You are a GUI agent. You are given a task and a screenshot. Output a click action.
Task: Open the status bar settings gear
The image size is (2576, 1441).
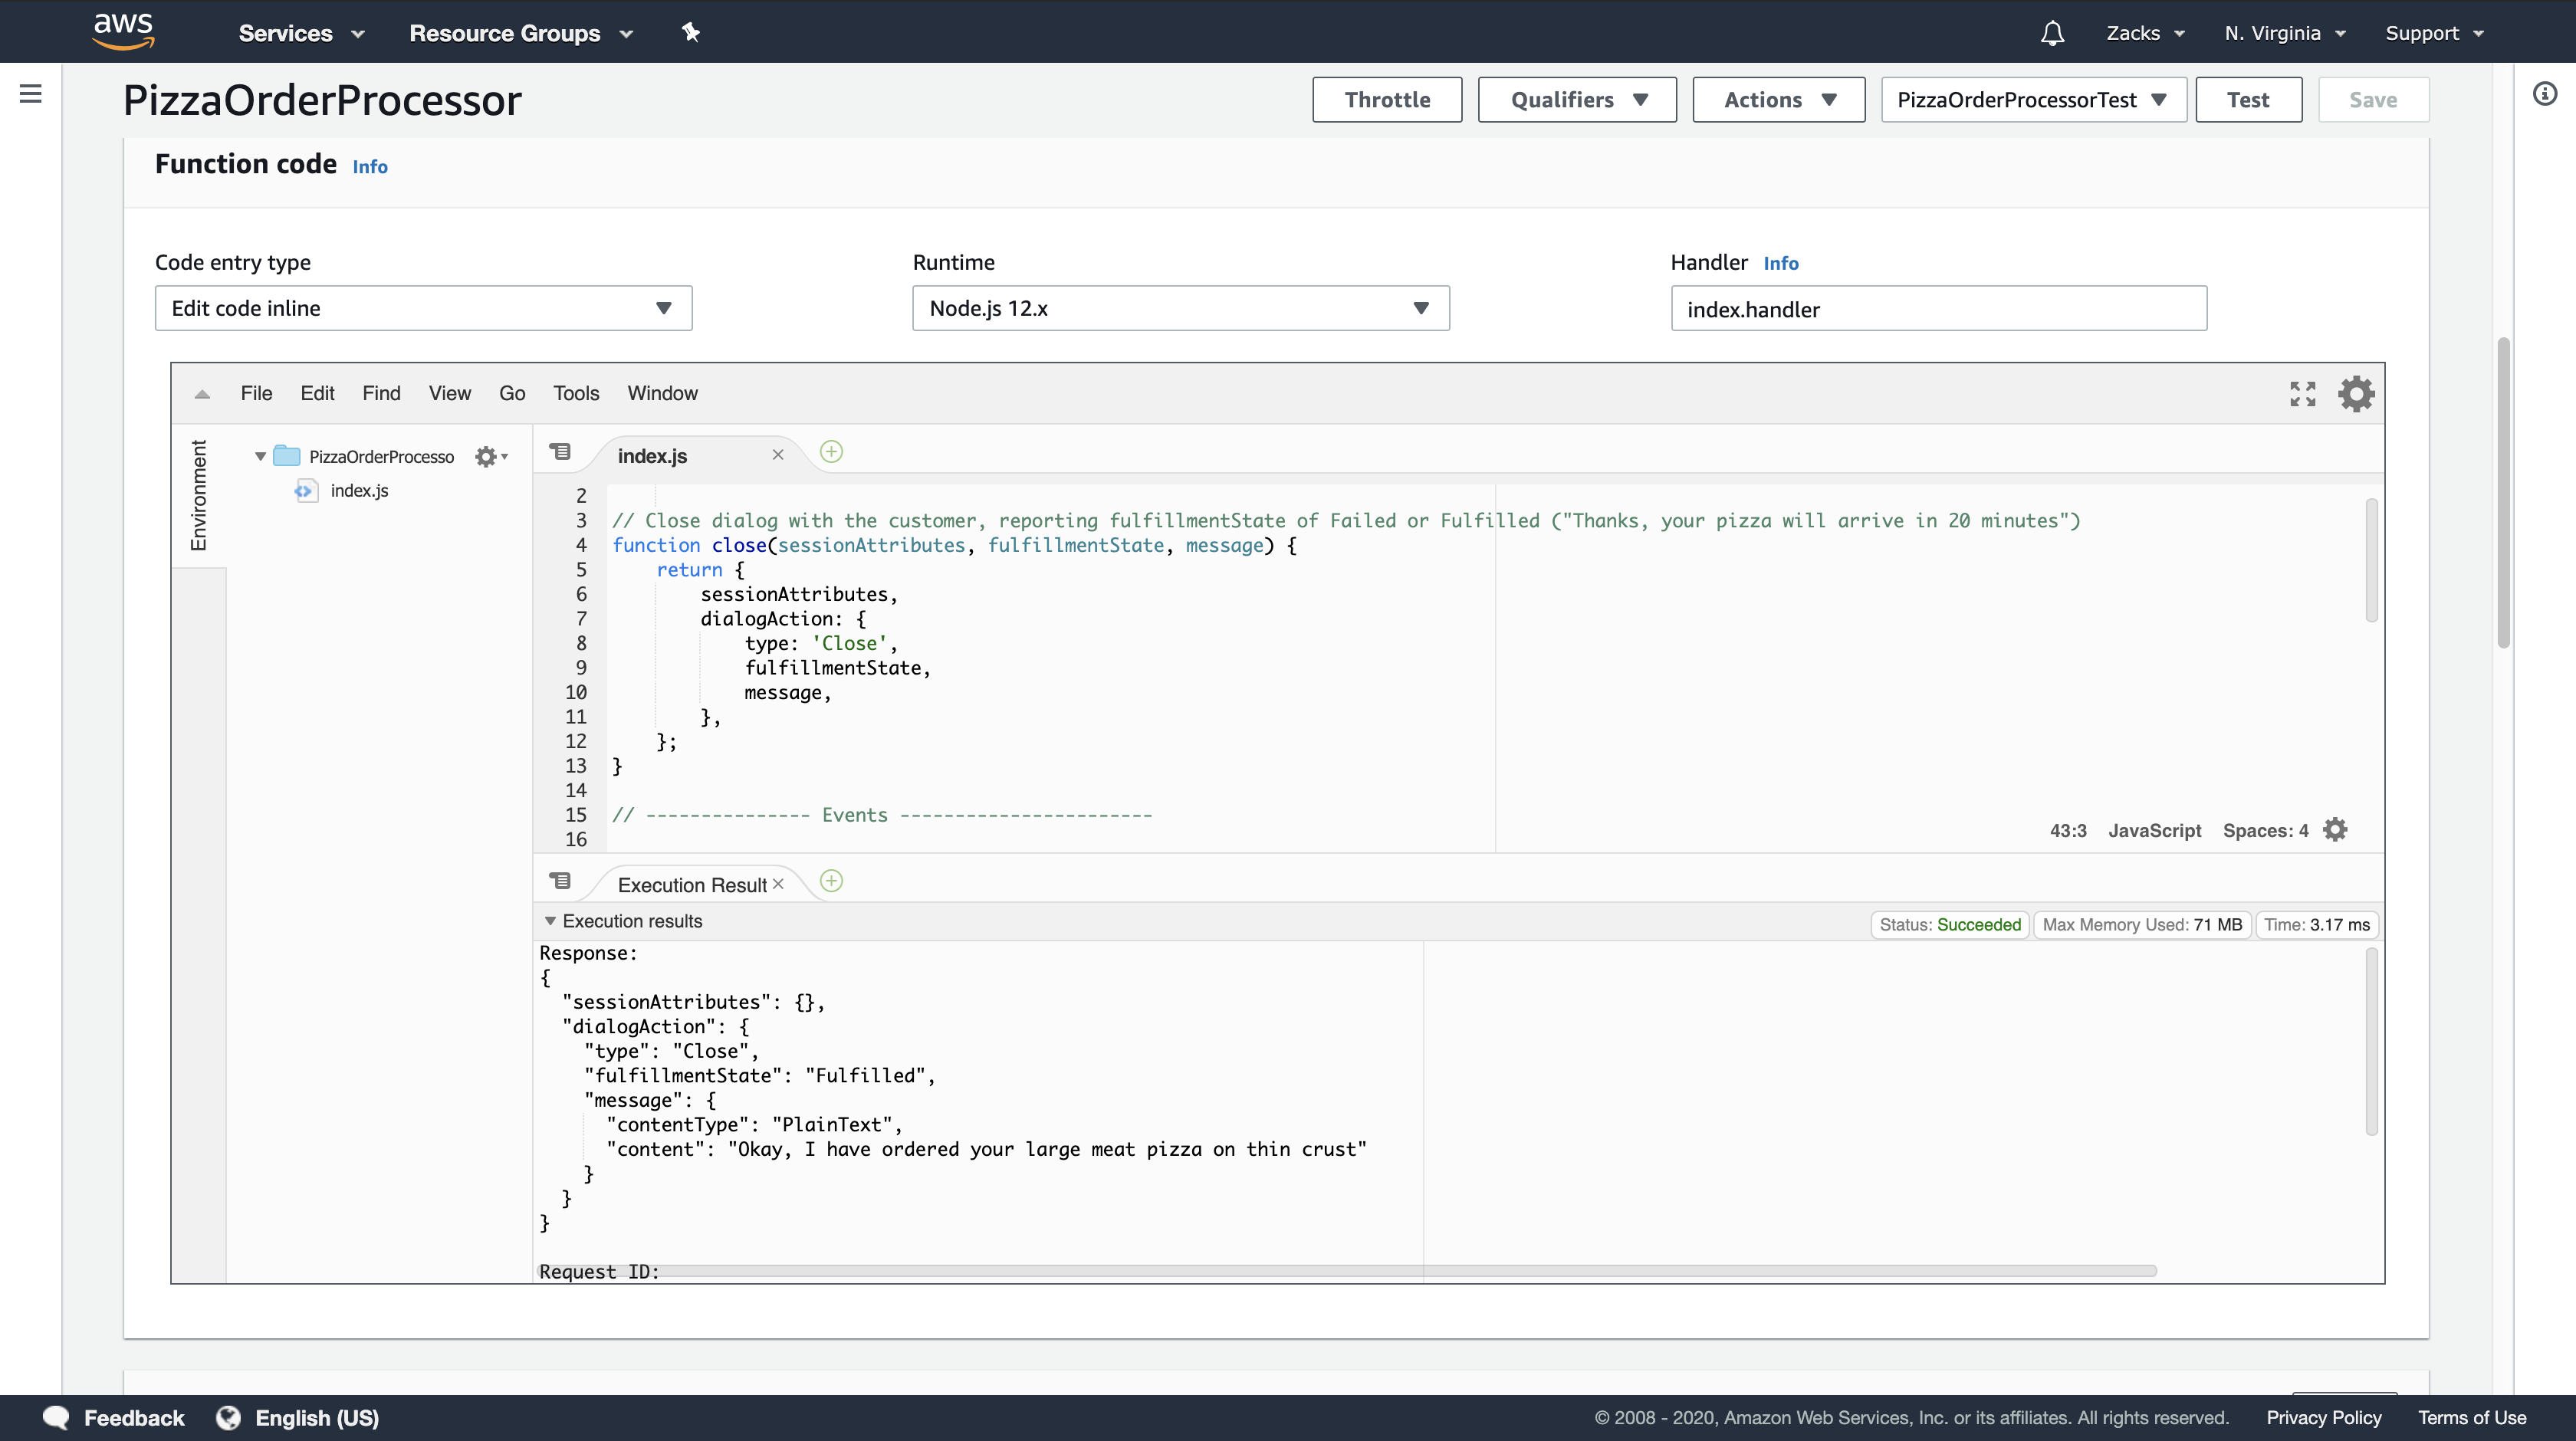2335,830
